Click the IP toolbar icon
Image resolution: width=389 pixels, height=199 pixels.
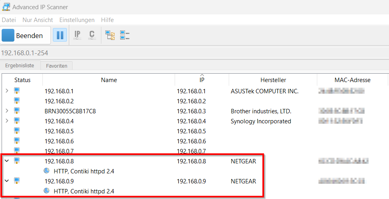click(x=77, y=35)
